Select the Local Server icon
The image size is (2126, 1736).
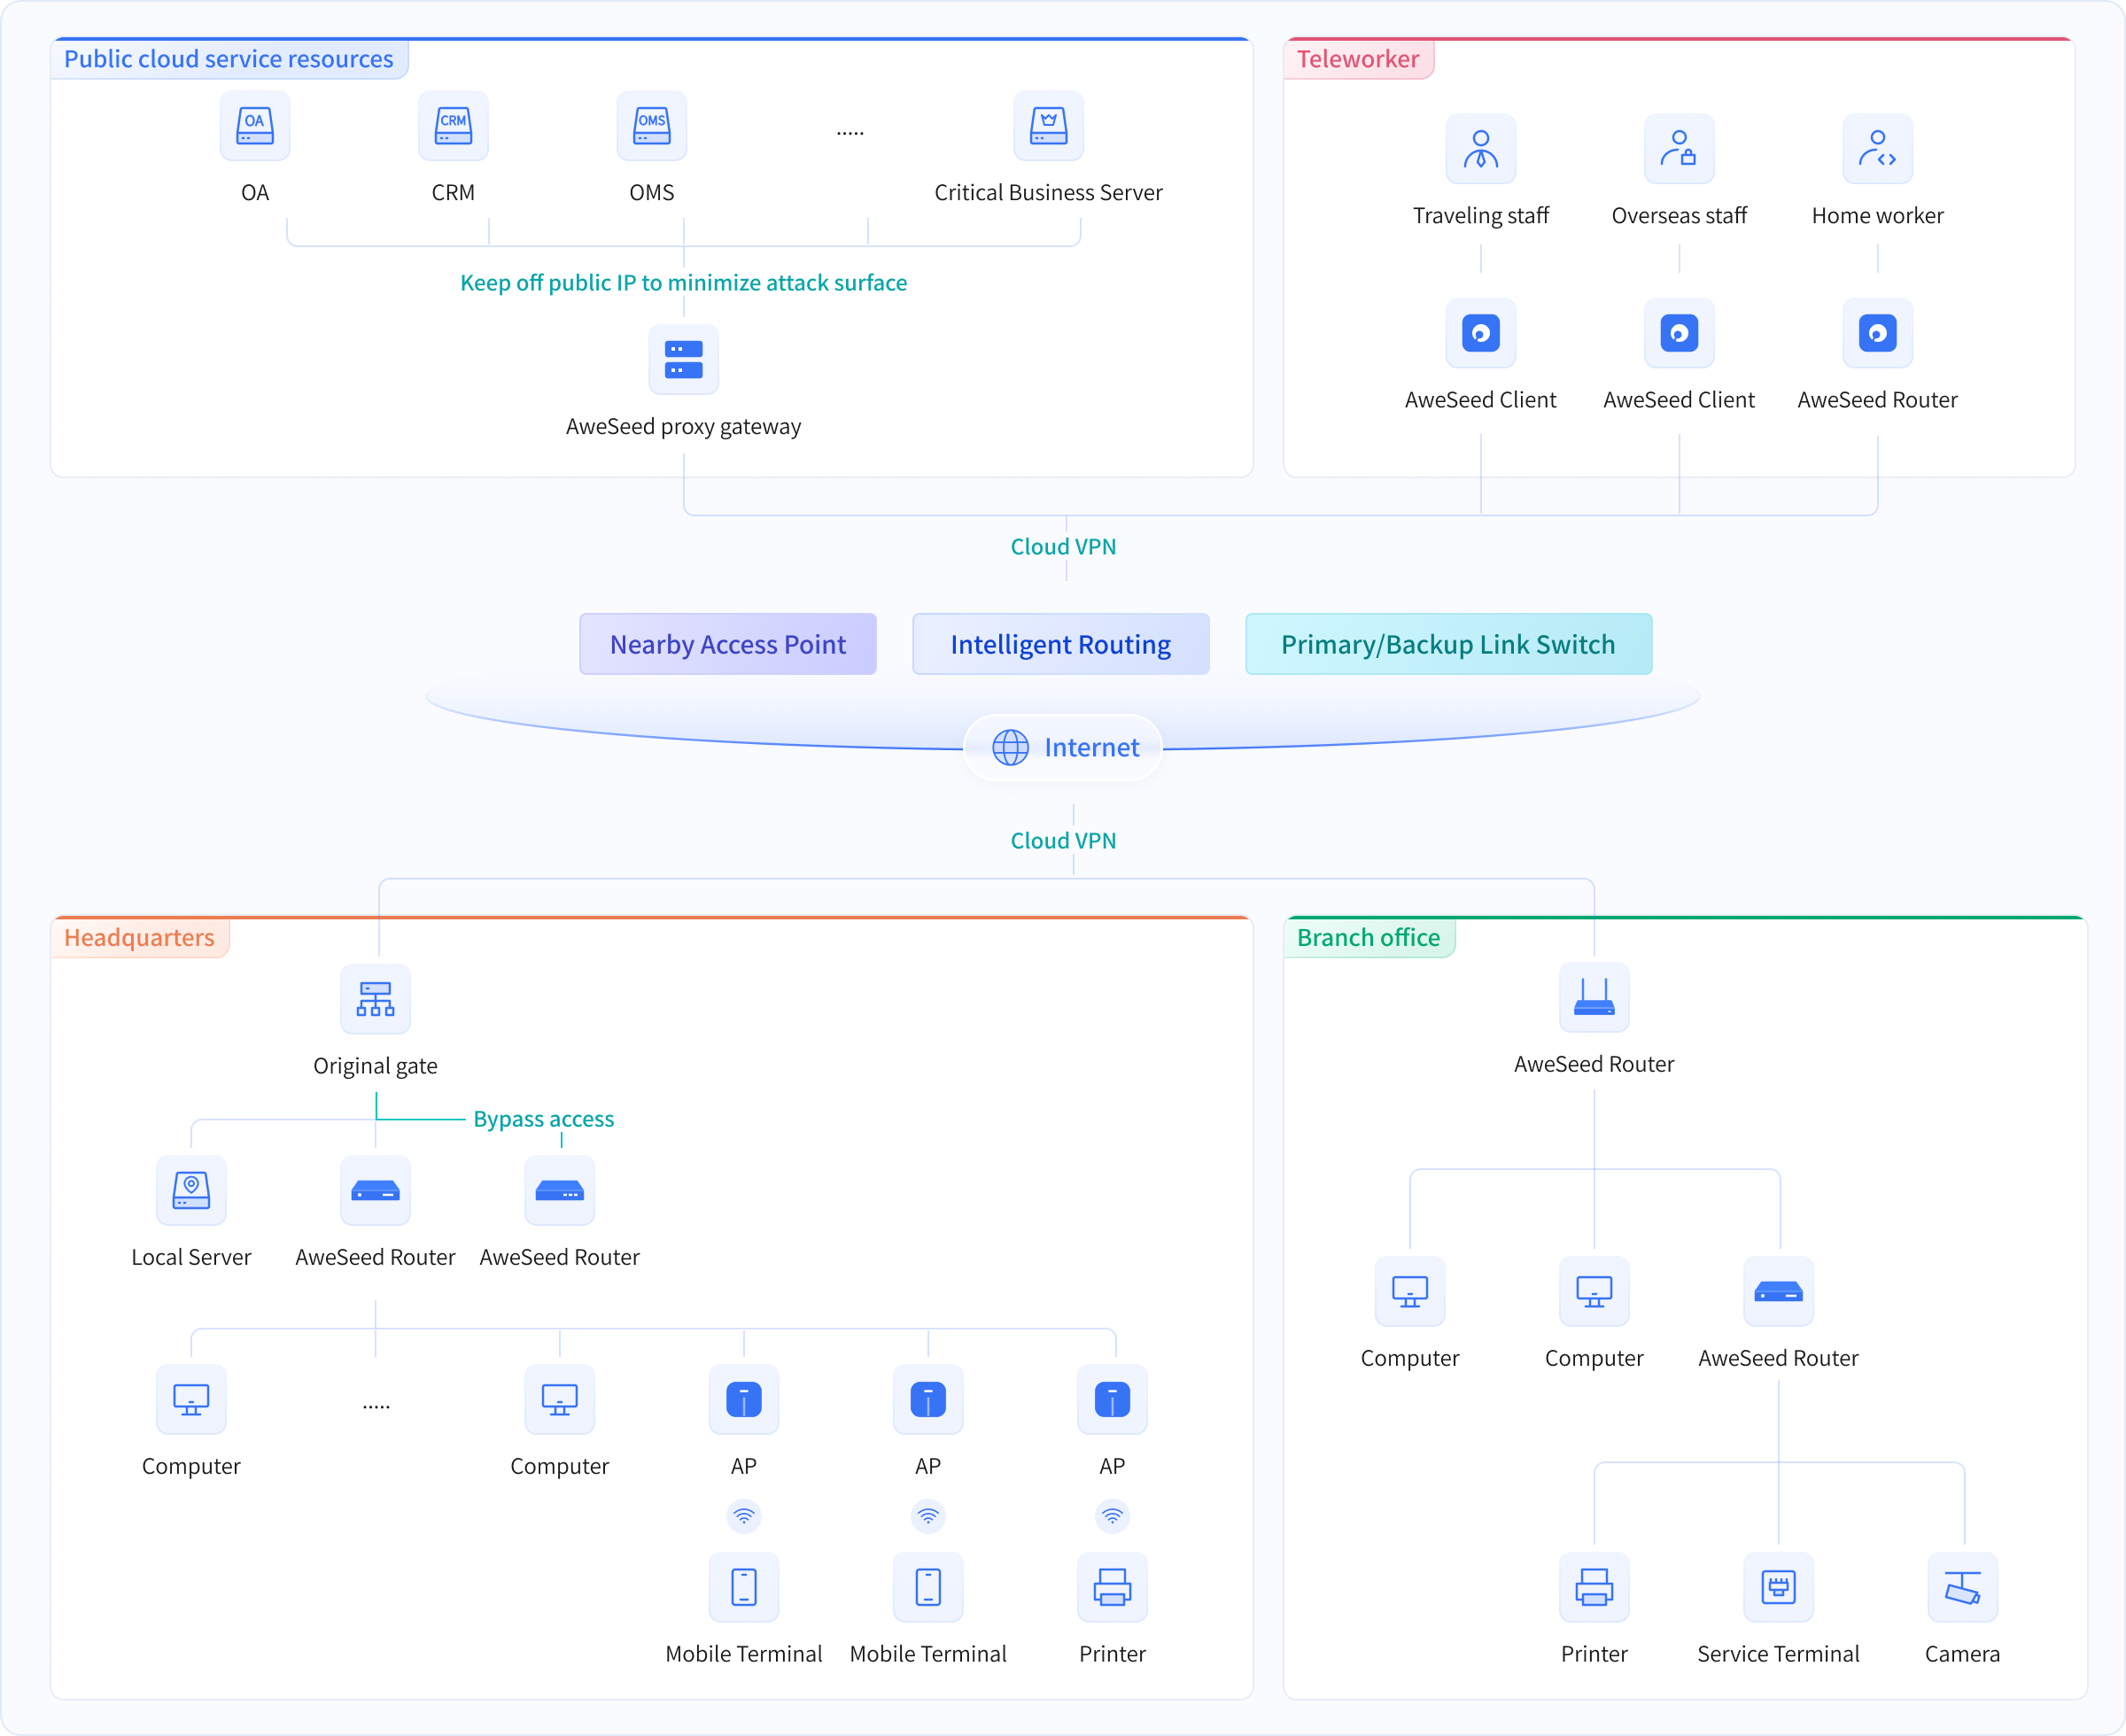pos(191,1191)
